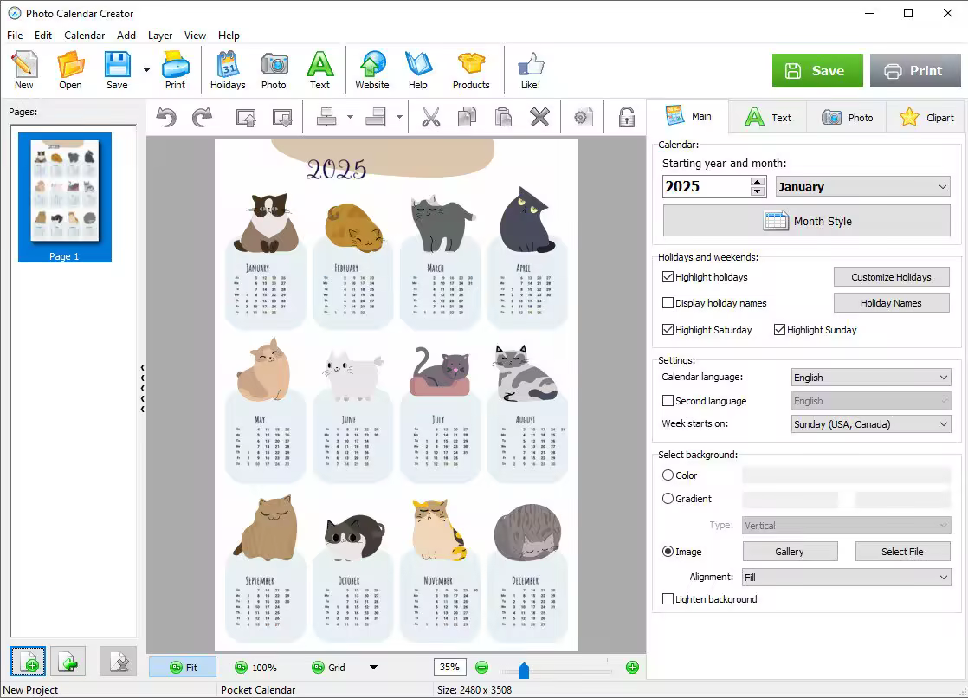Toggle the padlock lock icon
This screenshot has height=698, width=968.
point(626,118)
